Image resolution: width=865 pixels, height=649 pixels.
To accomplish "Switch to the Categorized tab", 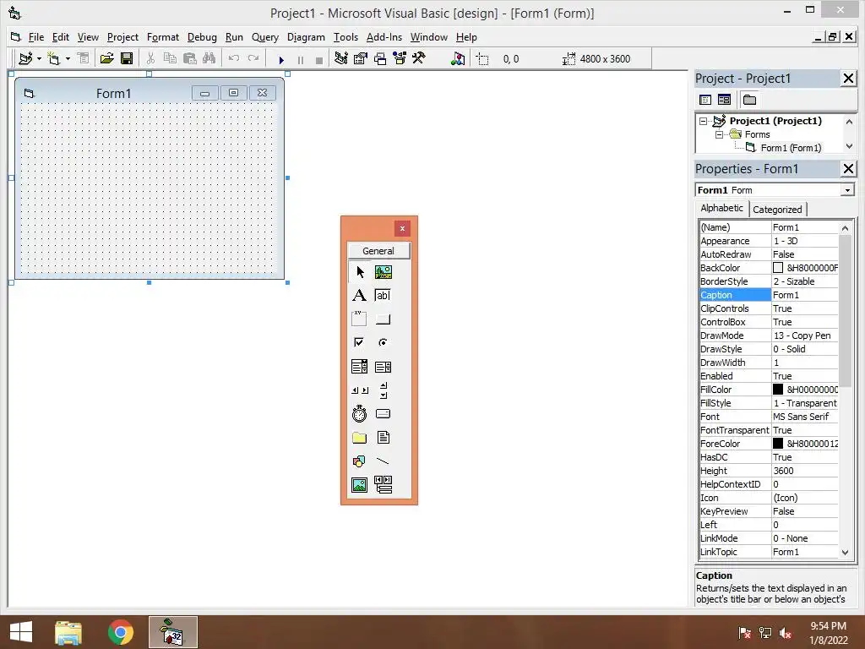I will [x=777, y=210].
